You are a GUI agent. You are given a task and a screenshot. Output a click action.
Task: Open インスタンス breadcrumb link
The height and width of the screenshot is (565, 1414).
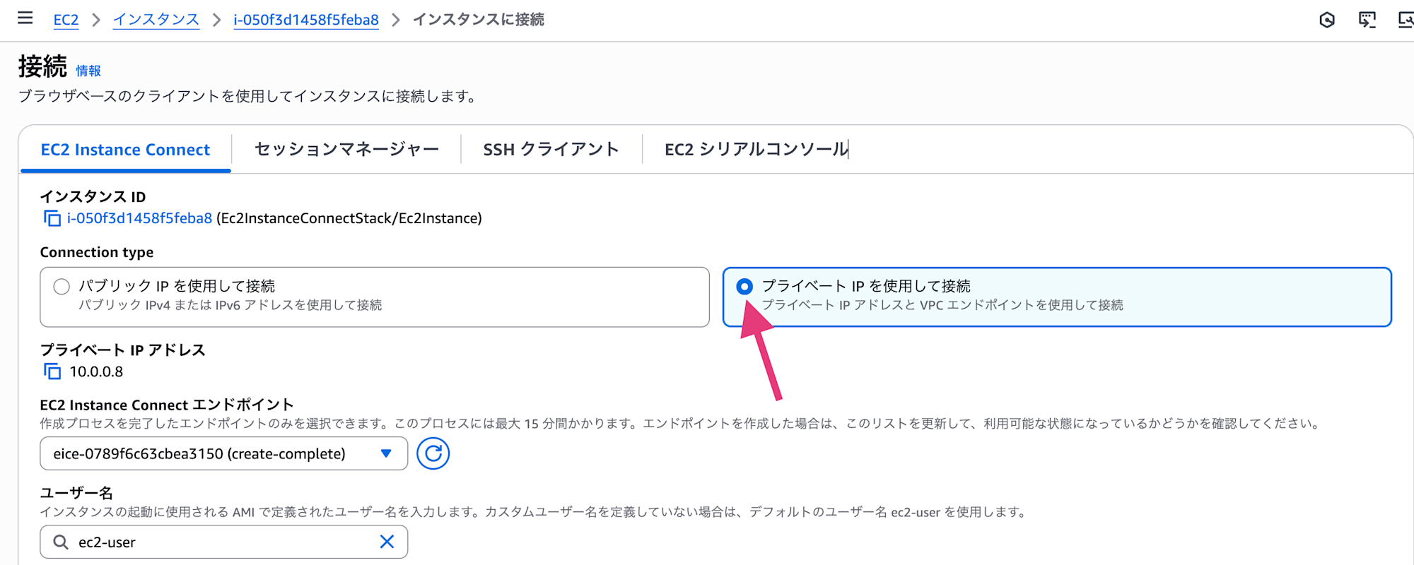(x=156, y=20)
